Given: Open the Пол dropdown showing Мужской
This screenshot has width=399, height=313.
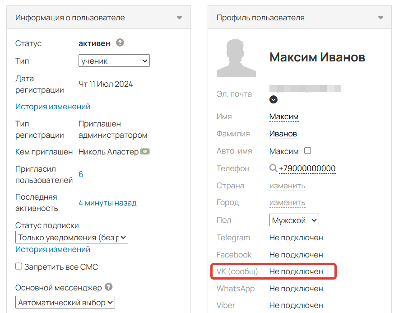Looking at the screenshot, I should [x=294, y=220].
